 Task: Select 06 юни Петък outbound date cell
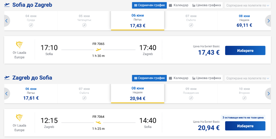[x=137, y=21]
